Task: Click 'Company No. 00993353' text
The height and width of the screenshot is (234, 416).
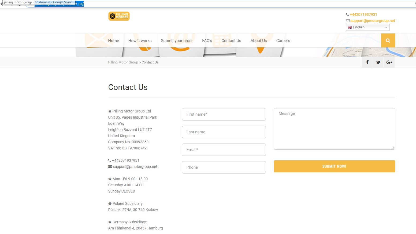Action: pos(128,142)
